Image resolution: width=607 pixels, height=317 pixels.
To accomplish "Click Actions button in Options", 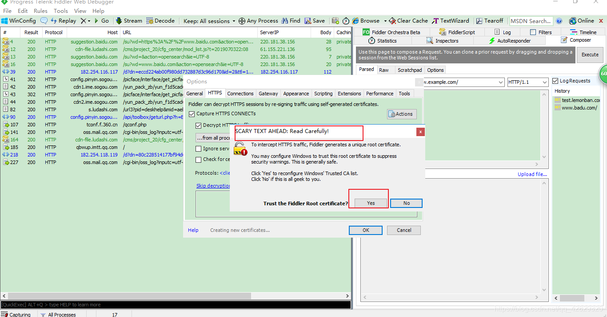I will point(402,114).
